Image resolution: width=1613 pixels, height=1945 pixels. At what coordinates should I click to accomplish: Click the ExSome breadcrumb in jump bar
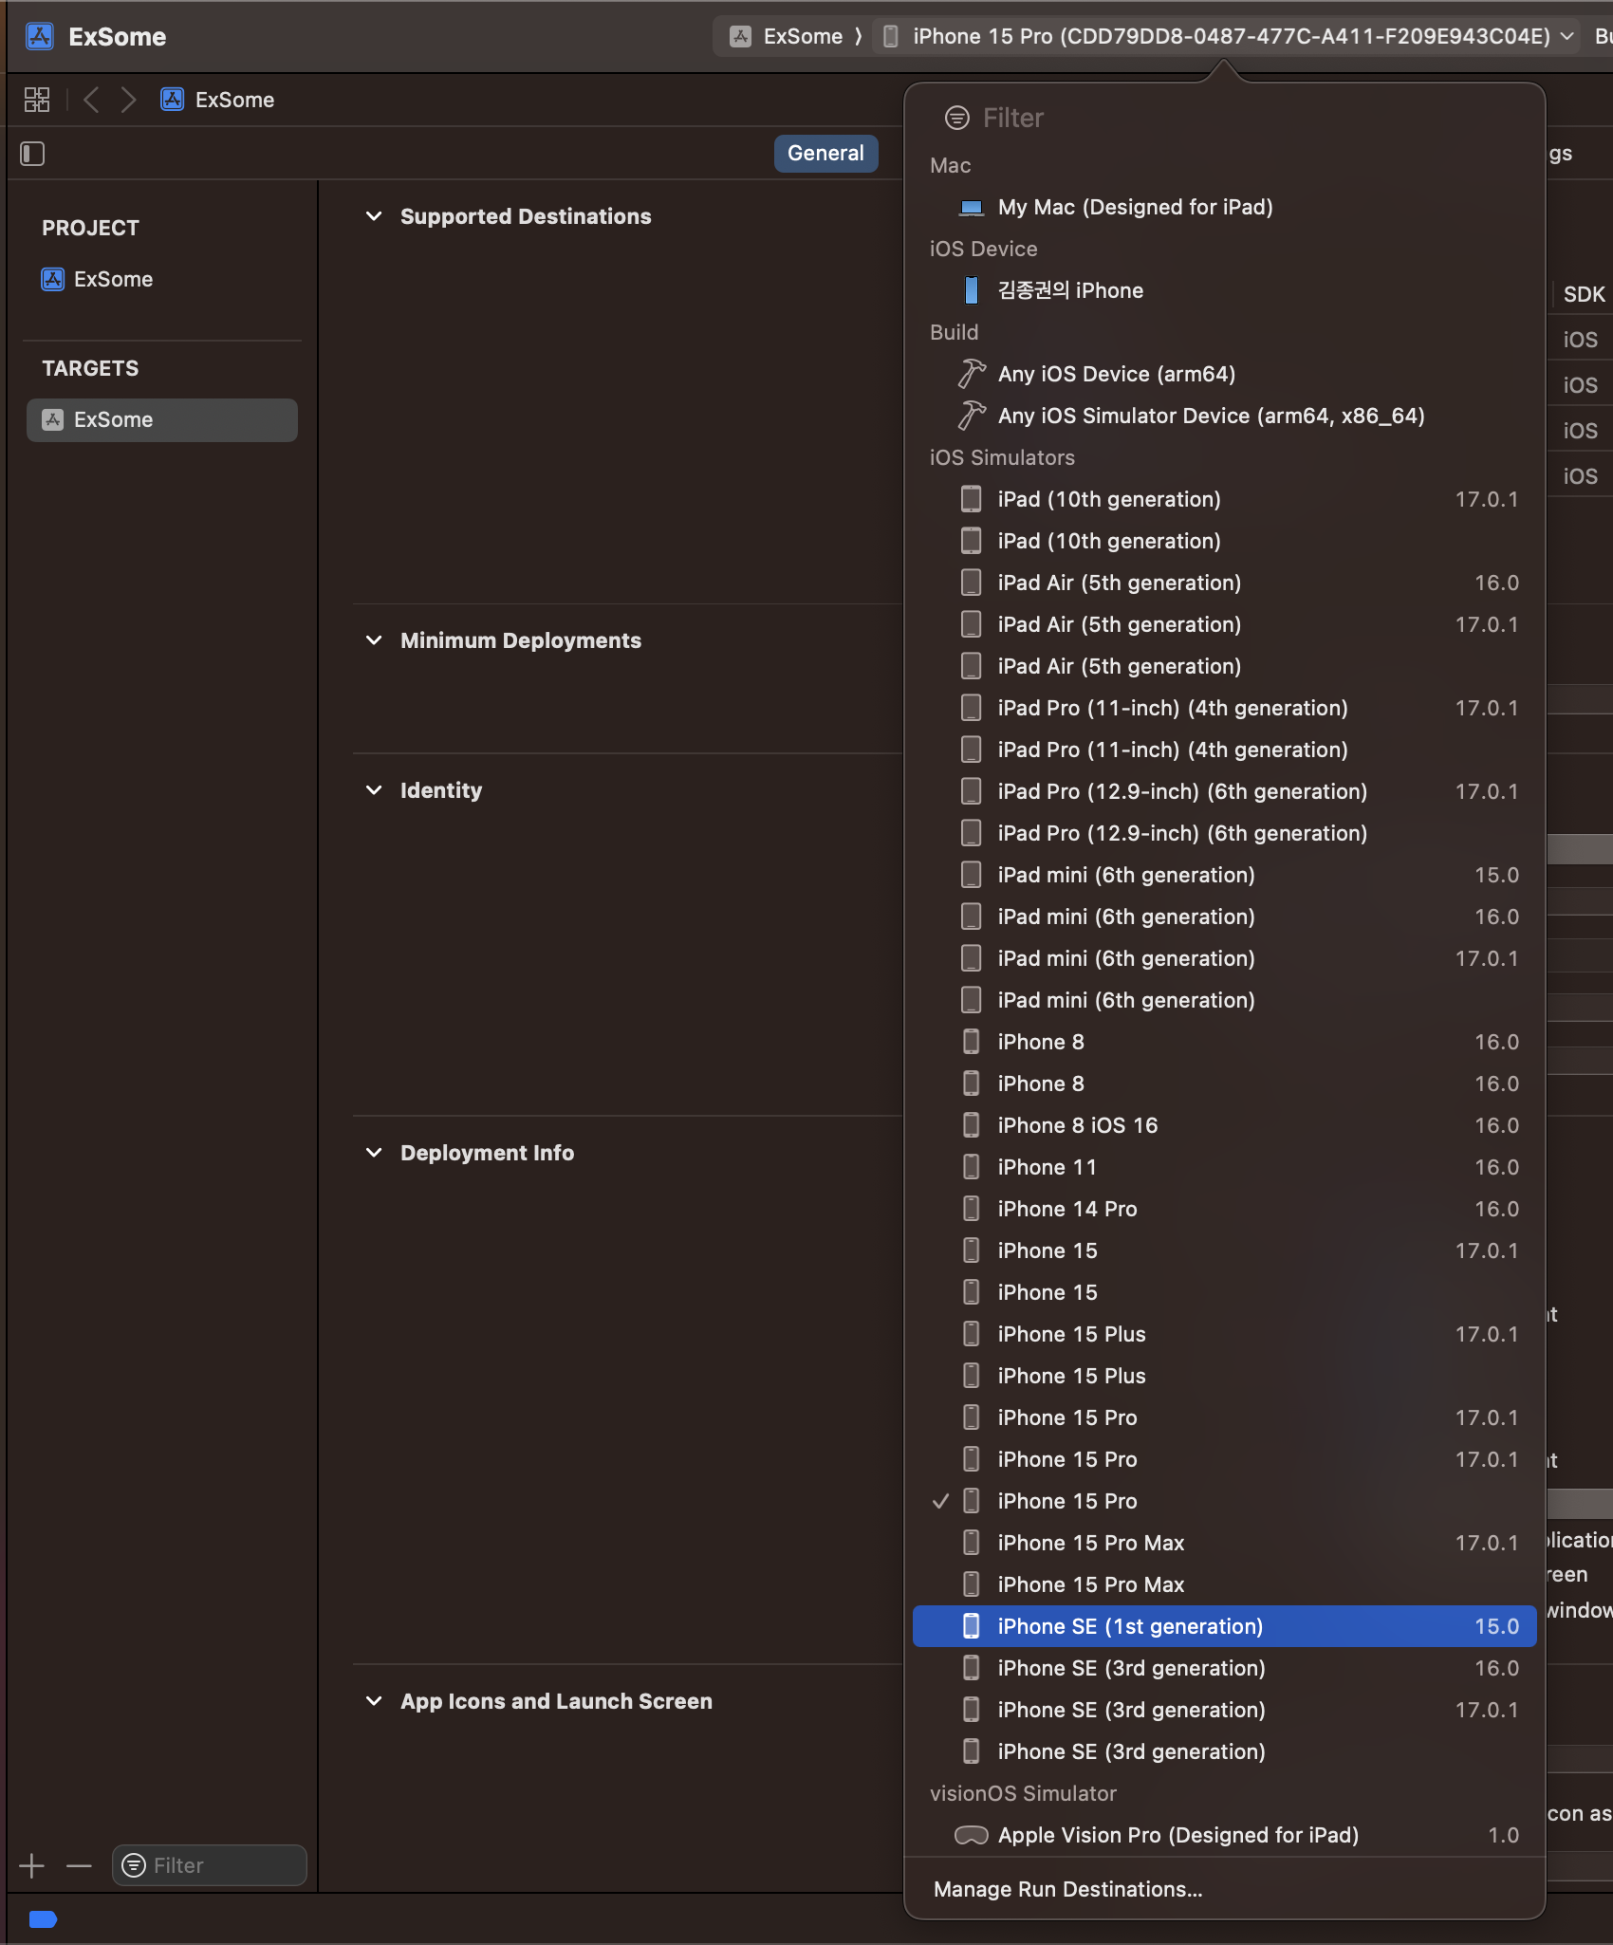pos(217,100)
